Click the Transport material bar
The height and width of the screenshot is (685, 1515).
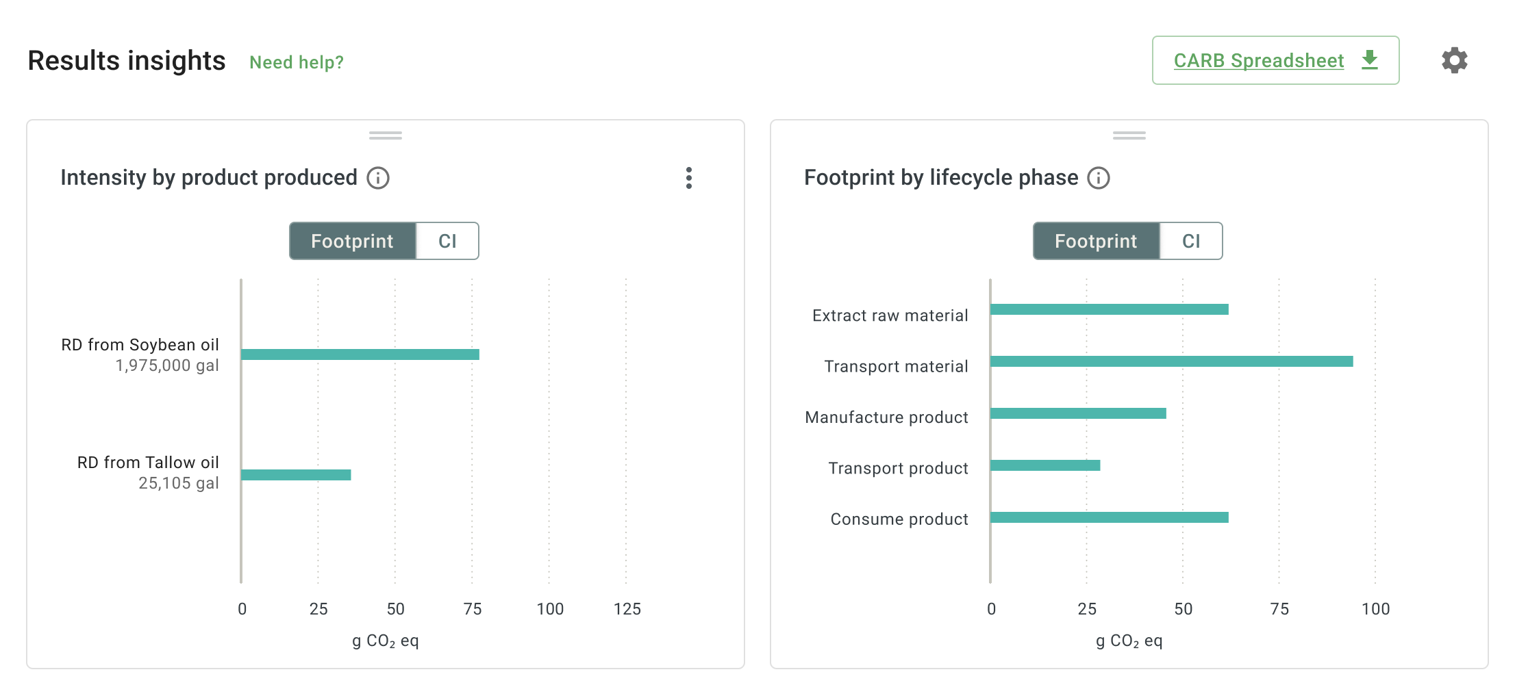pyautogui.click(x=1171, y=361)
